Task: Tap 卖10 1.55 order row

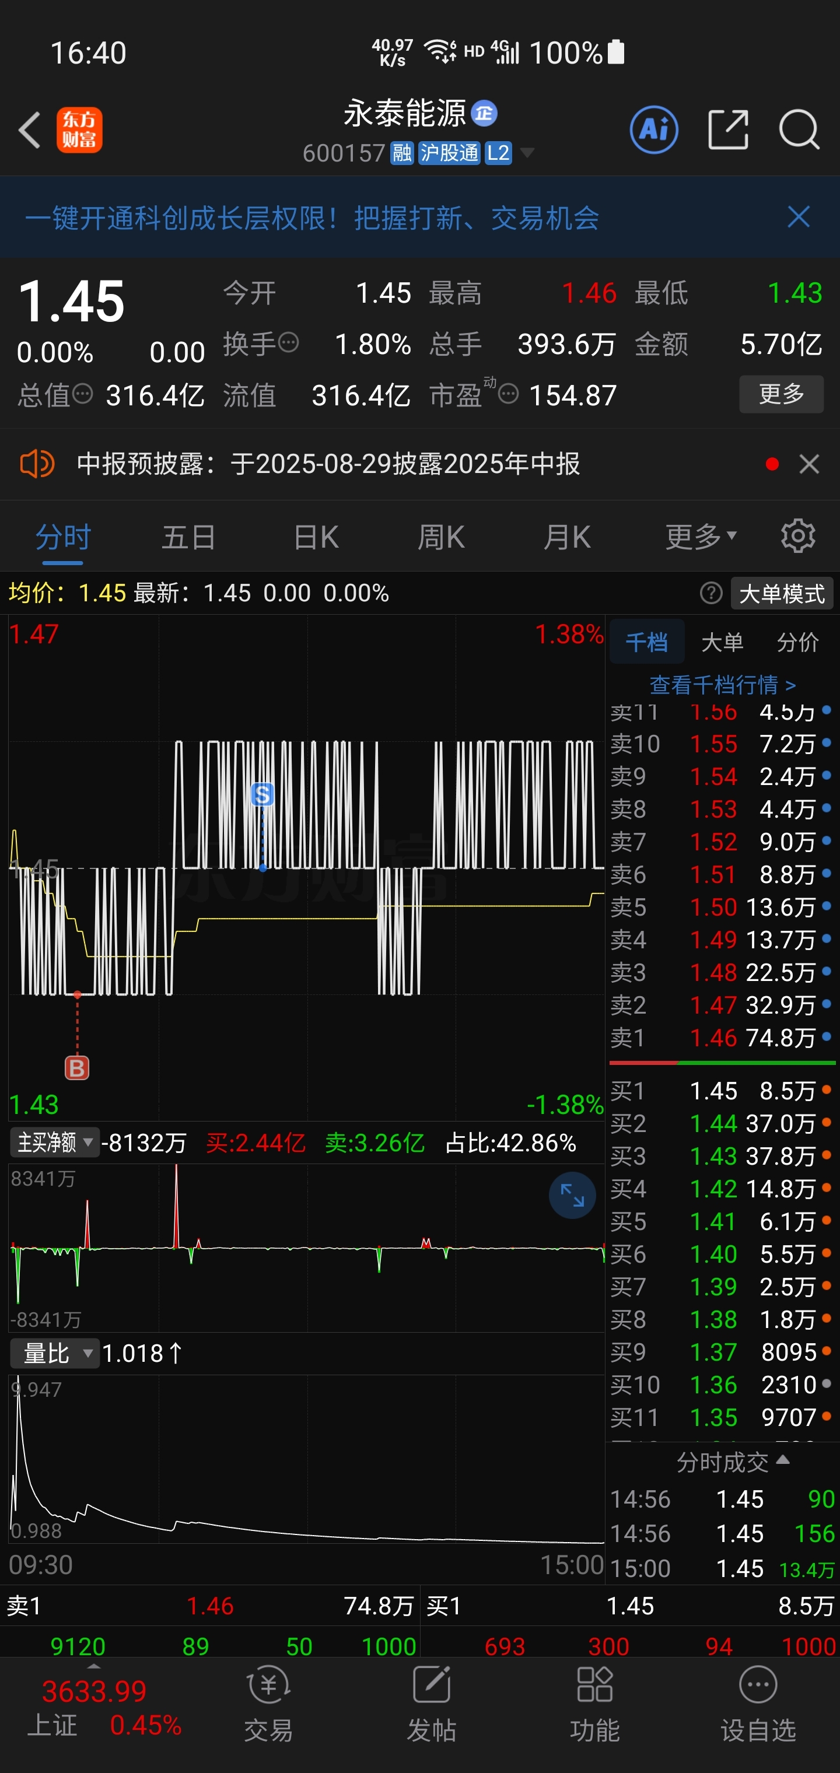Action: pyautogui.click(x=722, y=744)
